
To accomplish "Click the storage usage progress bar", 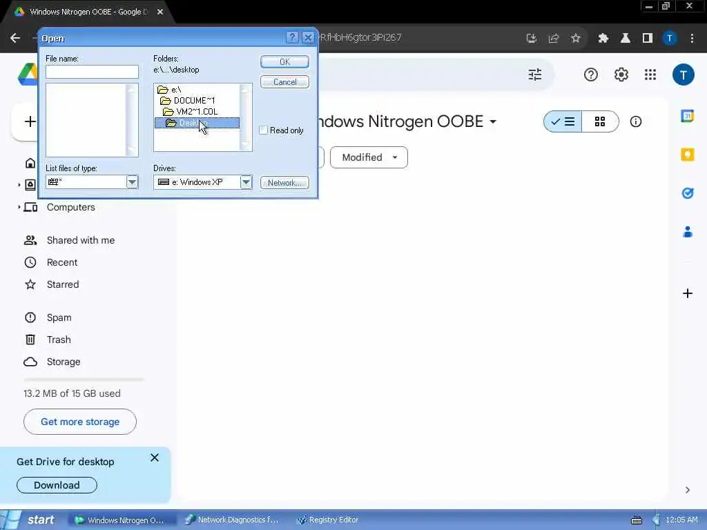I will tap(84, 380).
